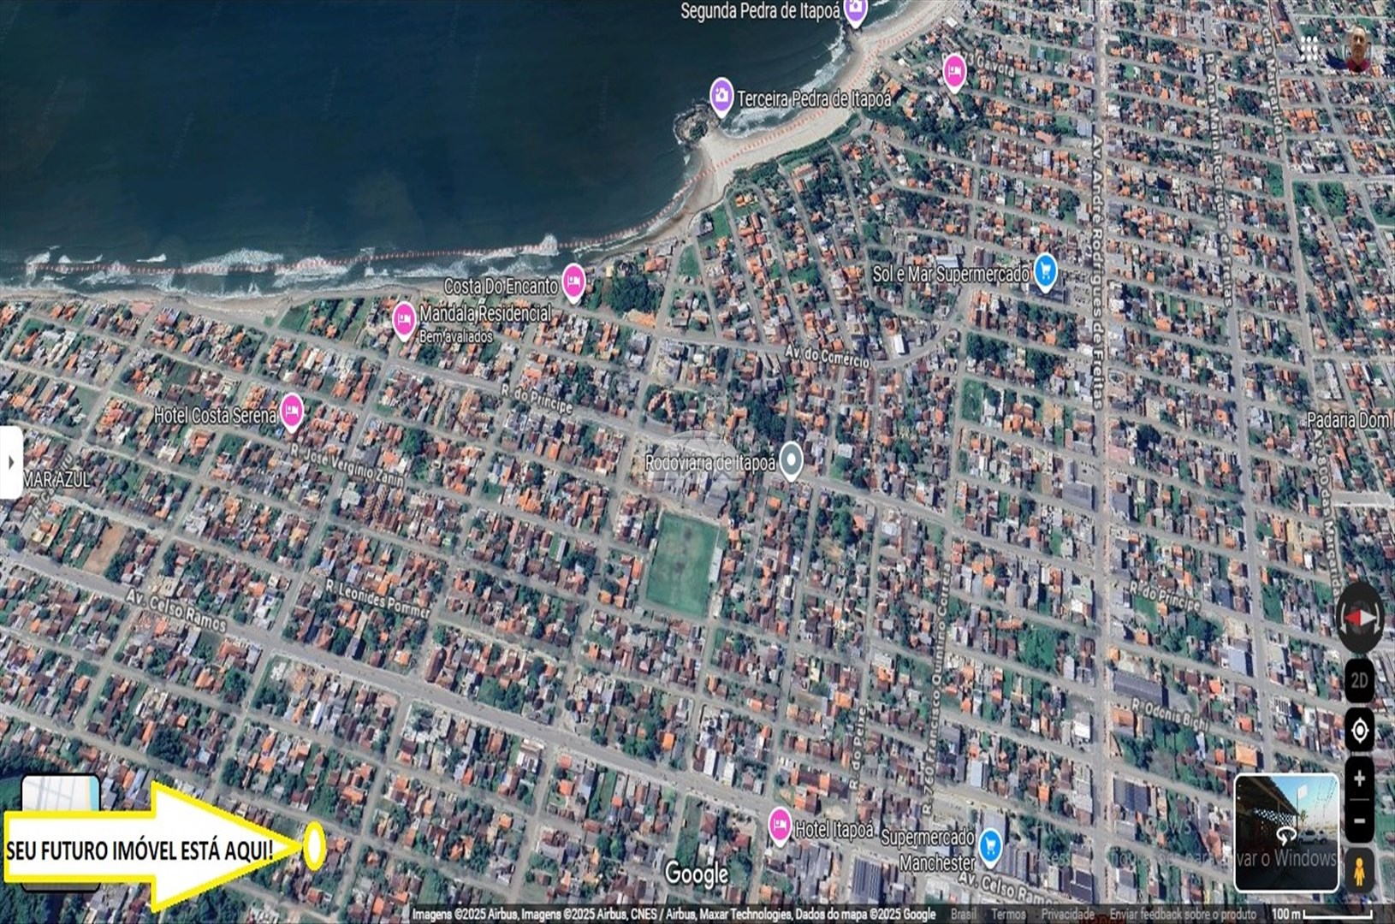The height and width of the screenshot is (924, 1395).
Task: Open the Google apps grid
Action: click(1309, 49)
